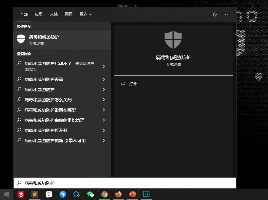Open WeChat from the taskbar
The width and height of the screenshot is (268, 200).
pos(90,194)
